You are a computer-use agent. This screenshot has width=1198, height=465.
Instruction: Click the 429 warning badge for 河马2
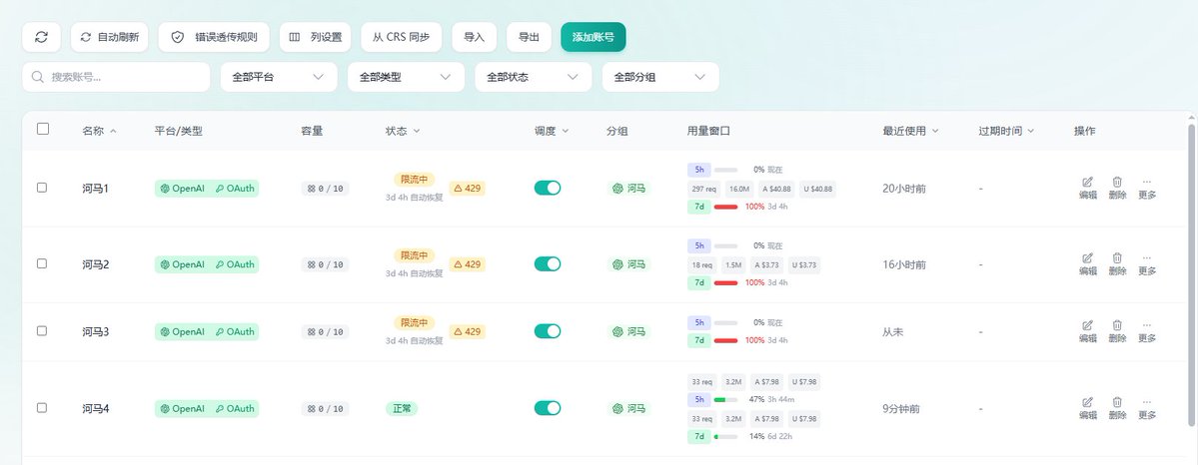pyautogui.click(x=467, y=264)
